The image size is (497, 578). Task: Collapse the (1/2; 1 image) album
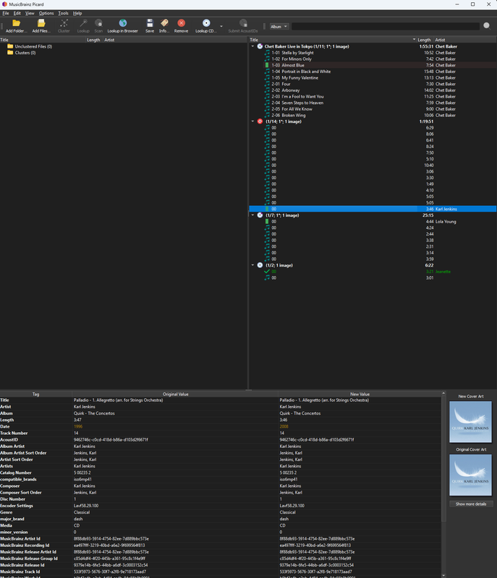(x=252, y=265)
